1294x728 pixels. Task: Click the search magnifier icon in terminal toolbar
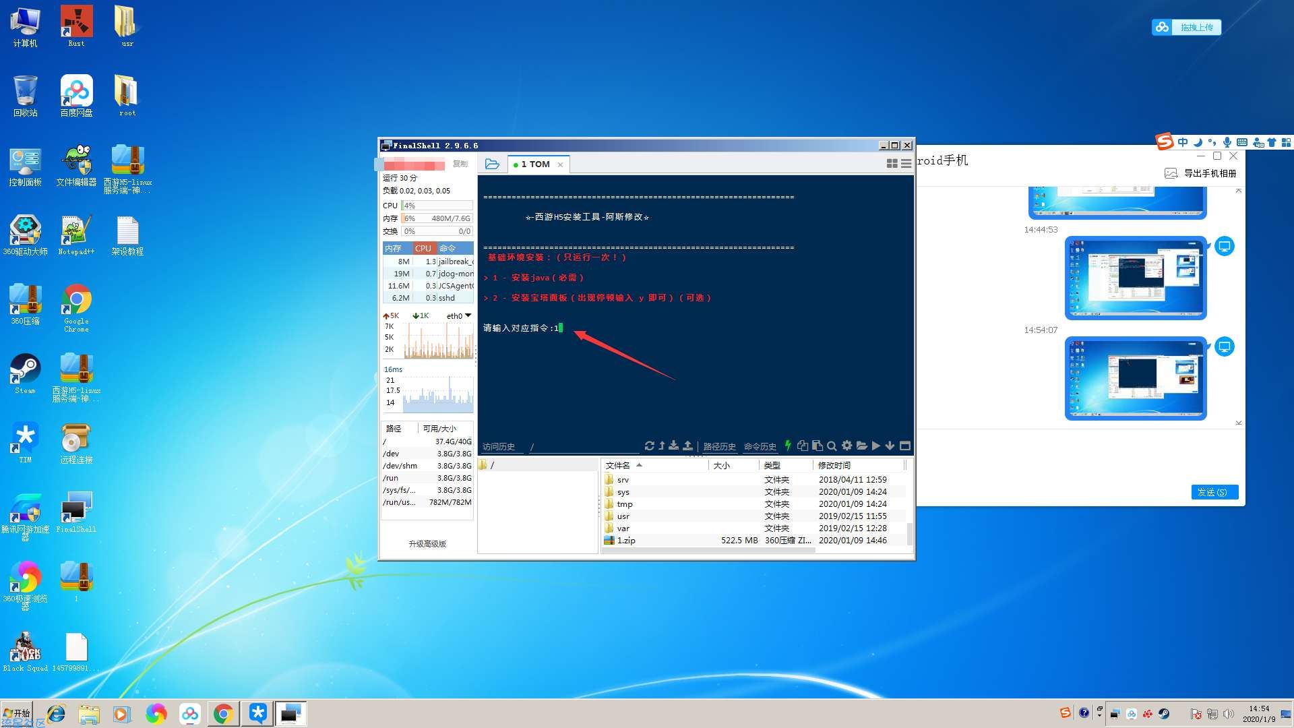[x=832, y=446]
